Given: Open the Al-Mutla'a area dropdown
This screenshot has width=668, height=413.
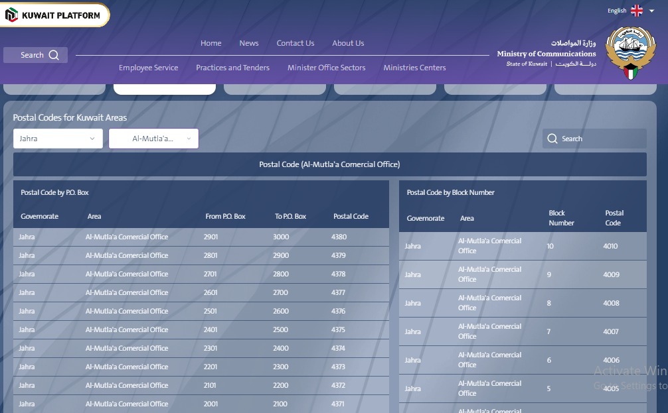Looking at the screenshot, I should (x=153, y=139).
